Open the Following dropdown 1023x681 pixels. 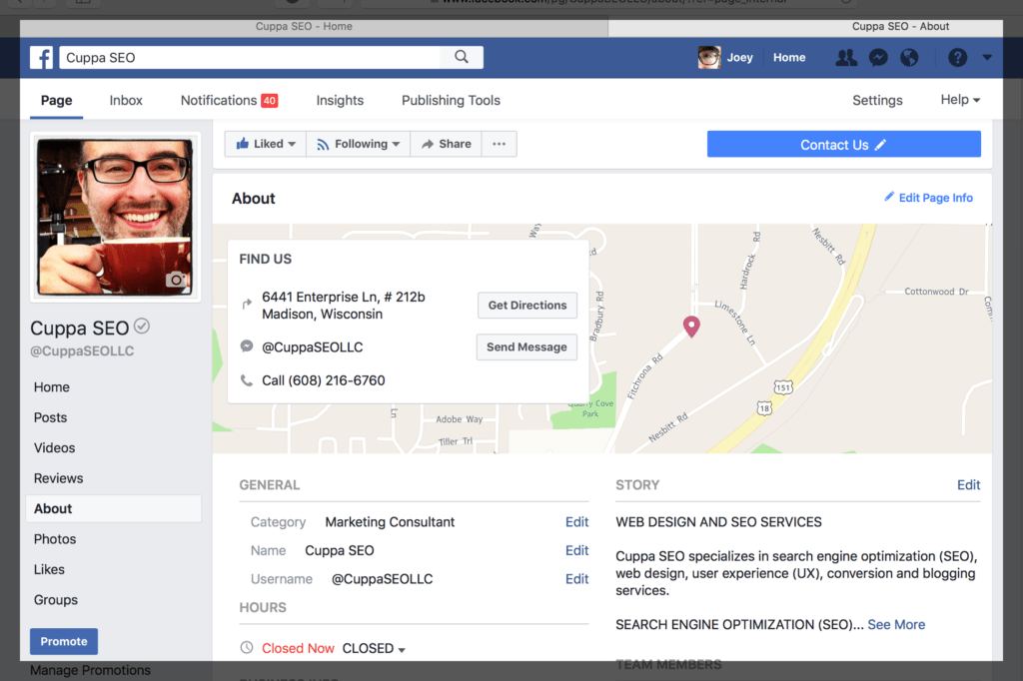click(359, 144)
